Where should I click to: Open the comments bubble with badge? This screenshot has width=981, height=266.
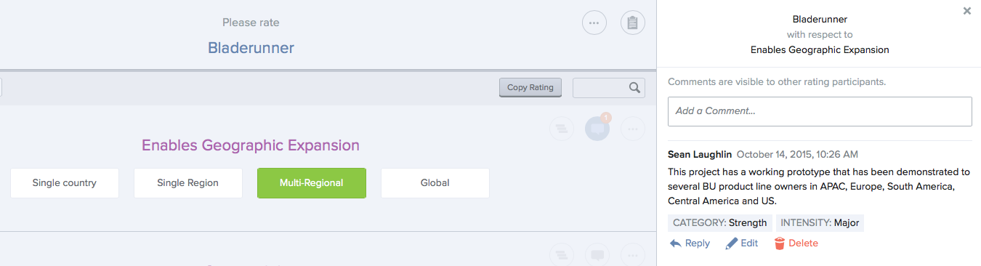(597, 129)
